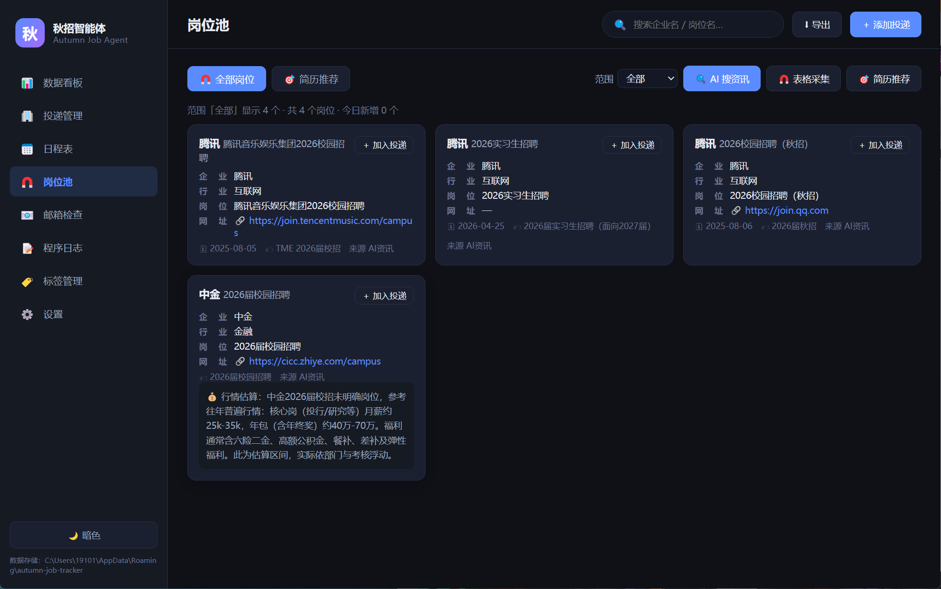
Task: Click the 岗位池 magnet icon in sidebar
Action: (27, 182)
